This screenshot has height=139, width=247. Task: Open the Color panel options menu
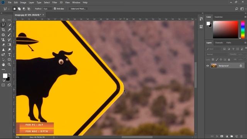point(245,17)
